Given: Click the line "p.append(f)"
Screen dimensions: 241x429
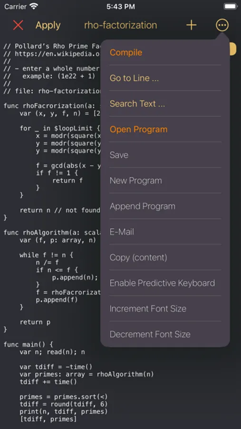Looking at the screenshot, I should click(57, 300).
